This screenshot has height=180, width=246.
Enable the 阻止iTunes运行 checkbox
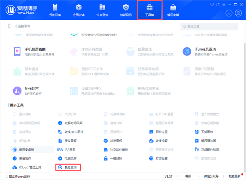point(6,176)
